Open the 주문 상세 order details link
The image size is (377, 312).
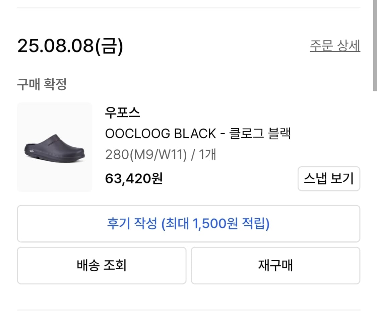click(335, 46)
